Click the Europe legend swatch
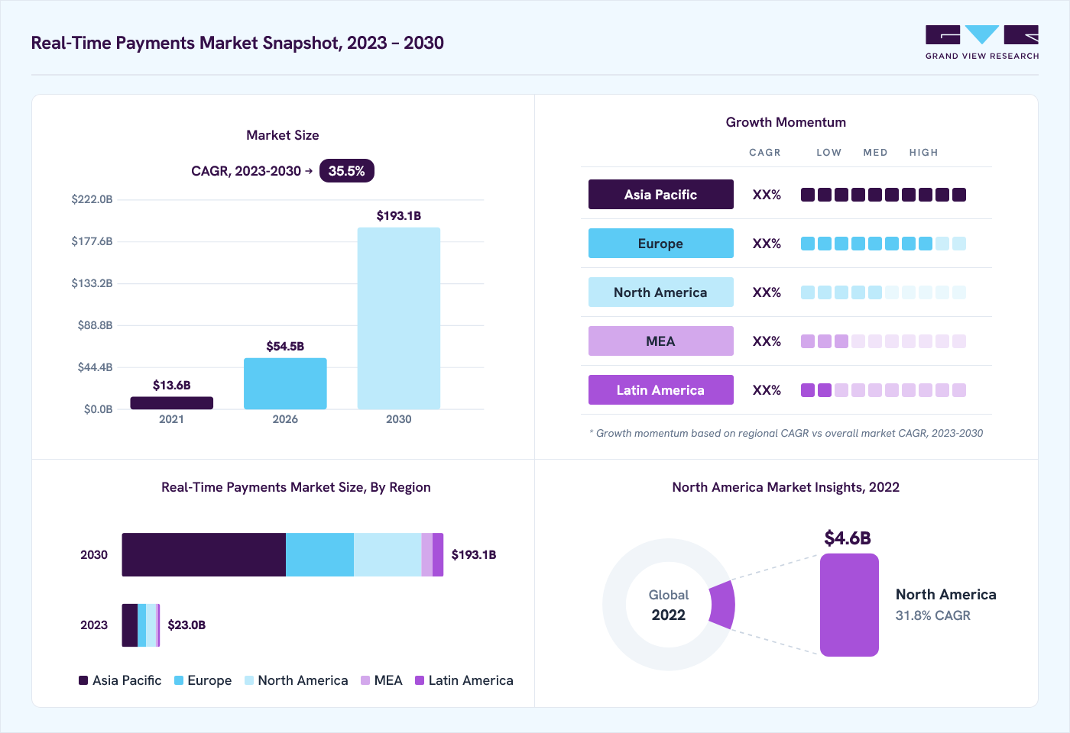Screen dimensions: 1070x733 tap(179, 680)
